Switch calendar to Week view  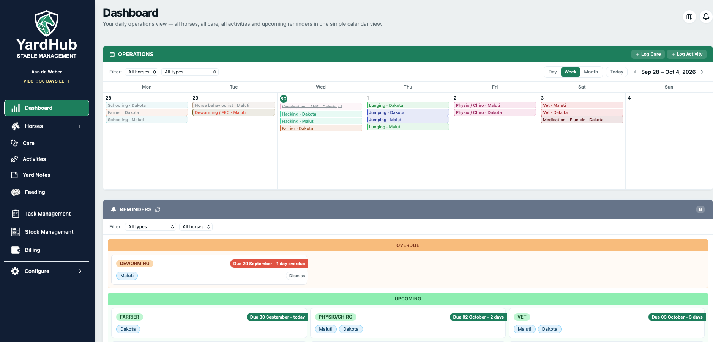click(x=570, y=72)
